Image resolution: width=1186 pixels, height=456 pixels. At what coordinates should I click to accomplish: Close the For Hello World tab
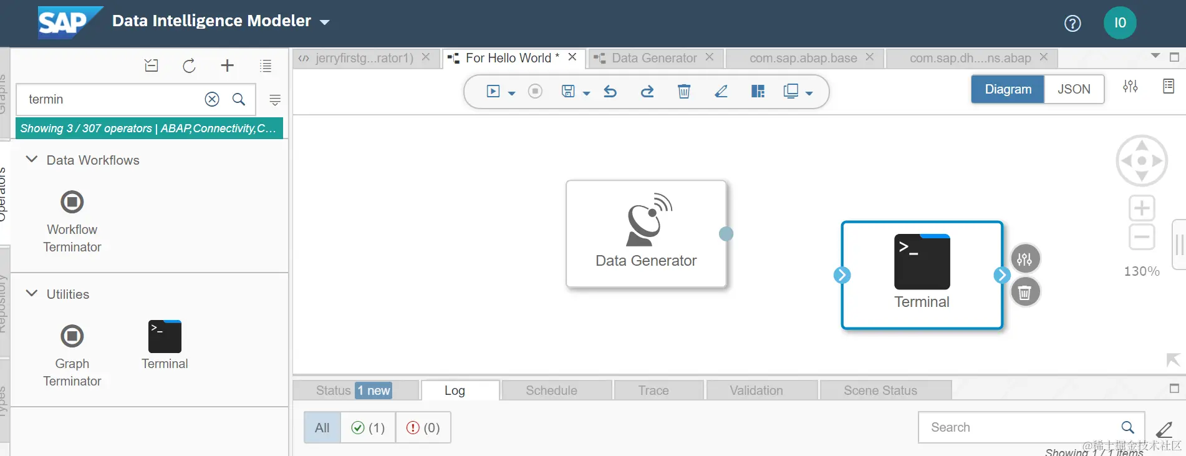tap(572, 57)
